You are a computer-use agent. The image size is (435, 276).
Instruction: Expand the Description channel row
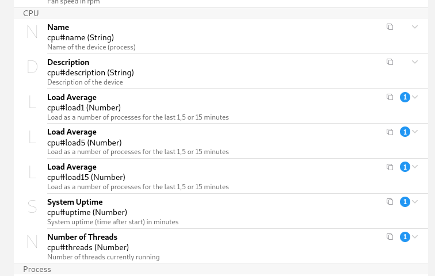pyautogui.click(x=415, y=62)
